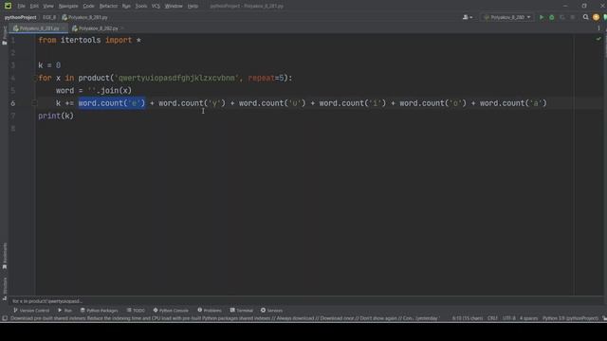Open the Problems tool window
Viewport: 607px width, 341px height.
210,311
